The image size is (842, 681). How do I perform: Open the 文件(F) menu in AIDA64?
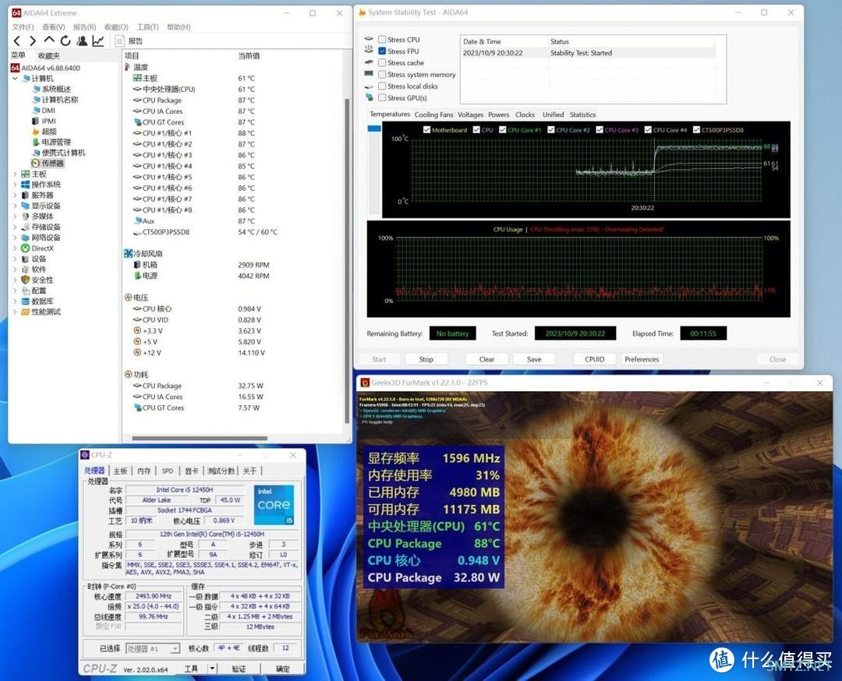pos(23,26)
